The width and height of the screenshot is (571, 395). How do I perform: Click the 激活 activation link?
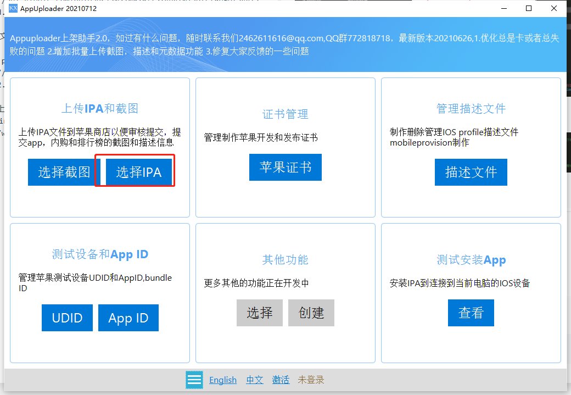pyautogui.click(x=281, y=380)
